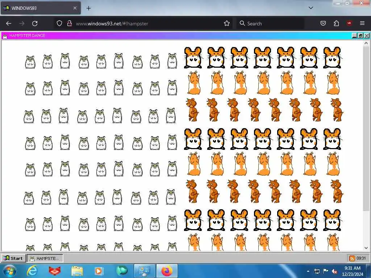This screenshot has height=278, width=371.
Task: Open the Save to Pocket icon
Action: 323,23
